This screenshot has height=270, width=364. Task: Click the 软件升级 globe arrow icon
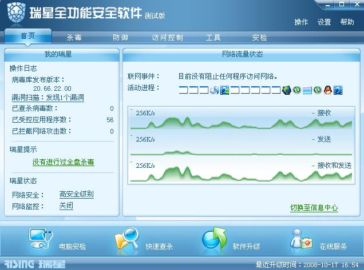pos(214,239)
